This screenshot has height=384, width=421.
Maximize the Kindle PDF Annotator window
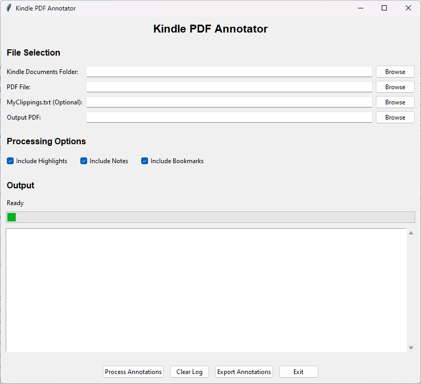tap(384, 8)
